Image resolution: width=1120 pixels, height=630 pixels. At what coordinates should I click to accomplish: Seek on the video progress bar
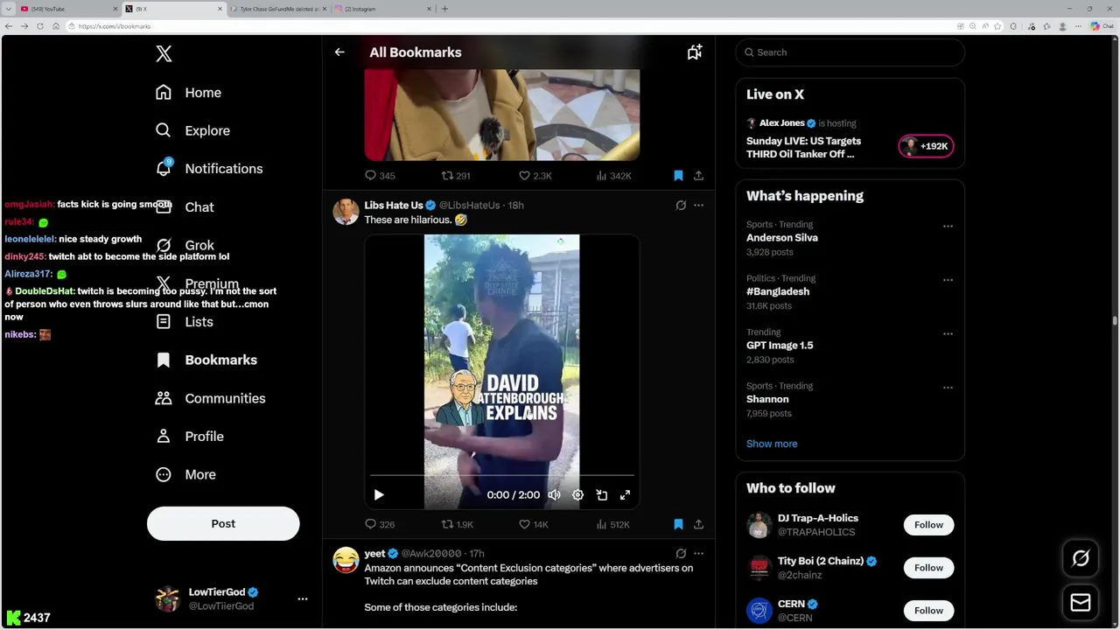coord(501,476)
